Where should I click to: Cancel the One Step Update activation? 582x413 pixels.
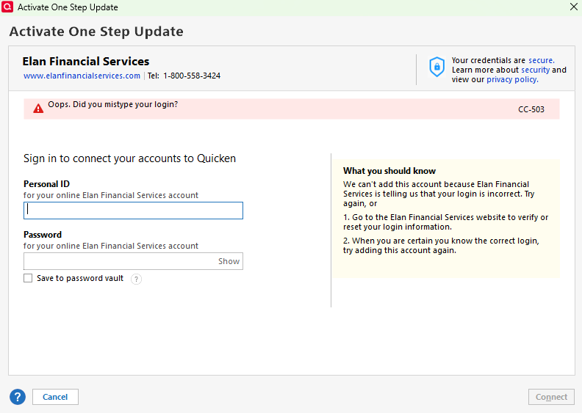[55, 397]
